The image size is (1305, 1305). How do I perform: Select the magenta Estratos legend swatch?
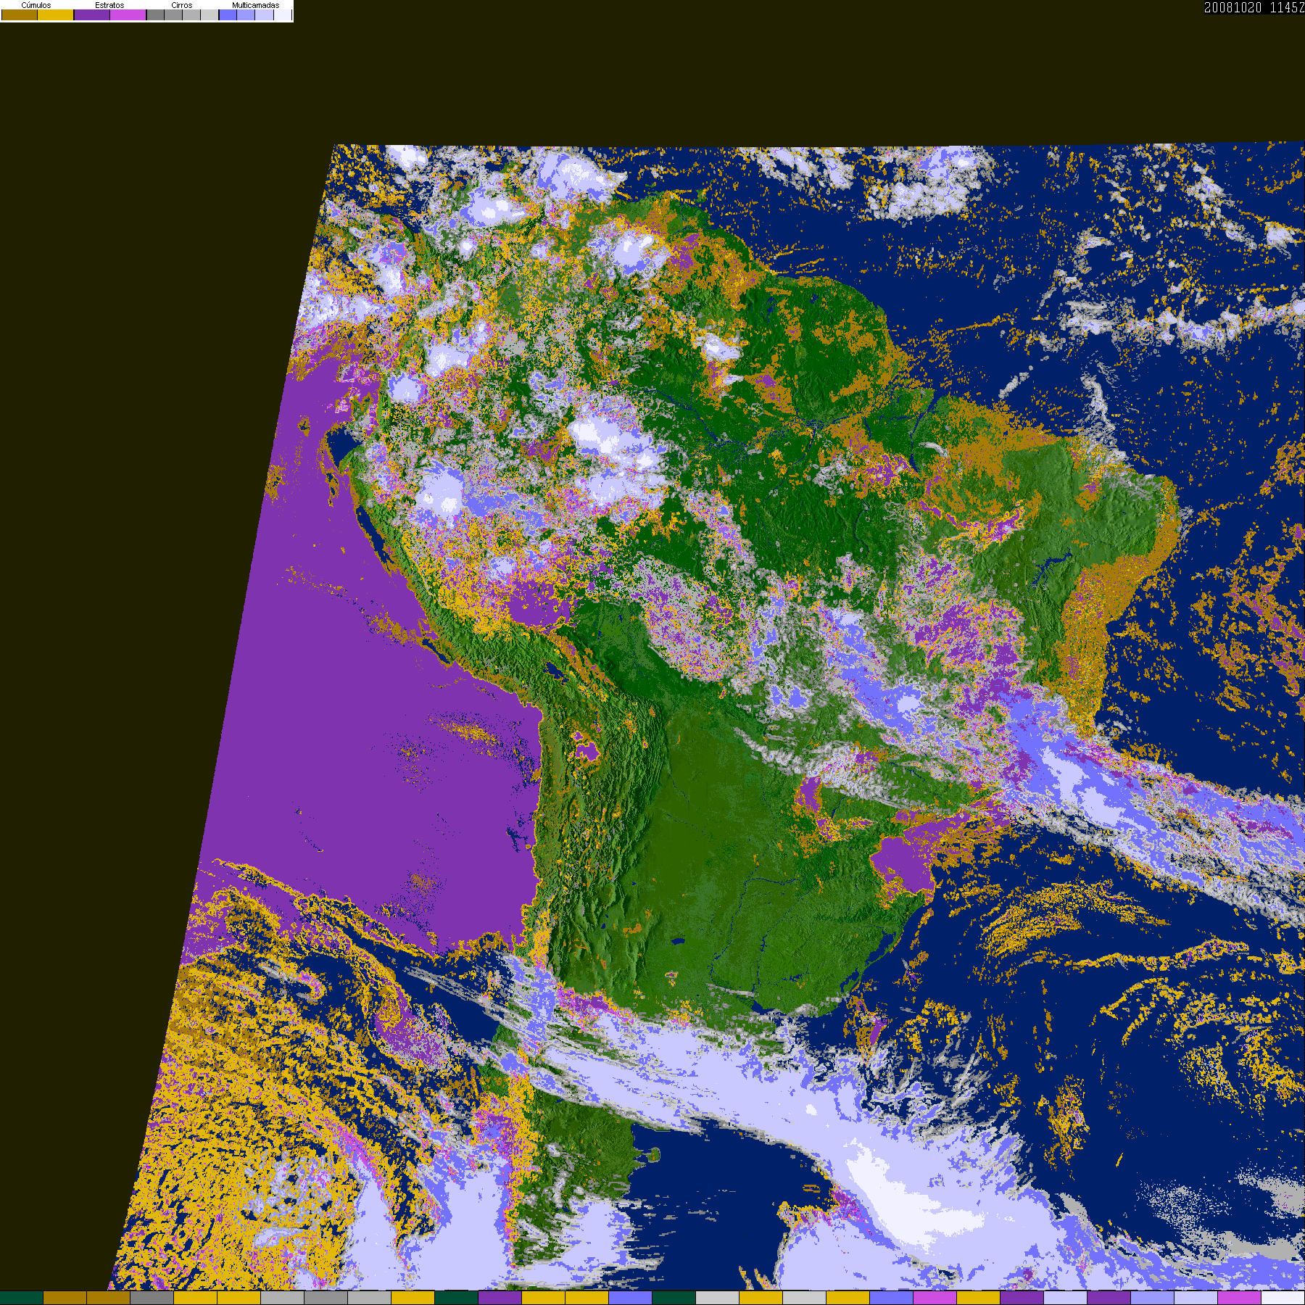[128, 14]
